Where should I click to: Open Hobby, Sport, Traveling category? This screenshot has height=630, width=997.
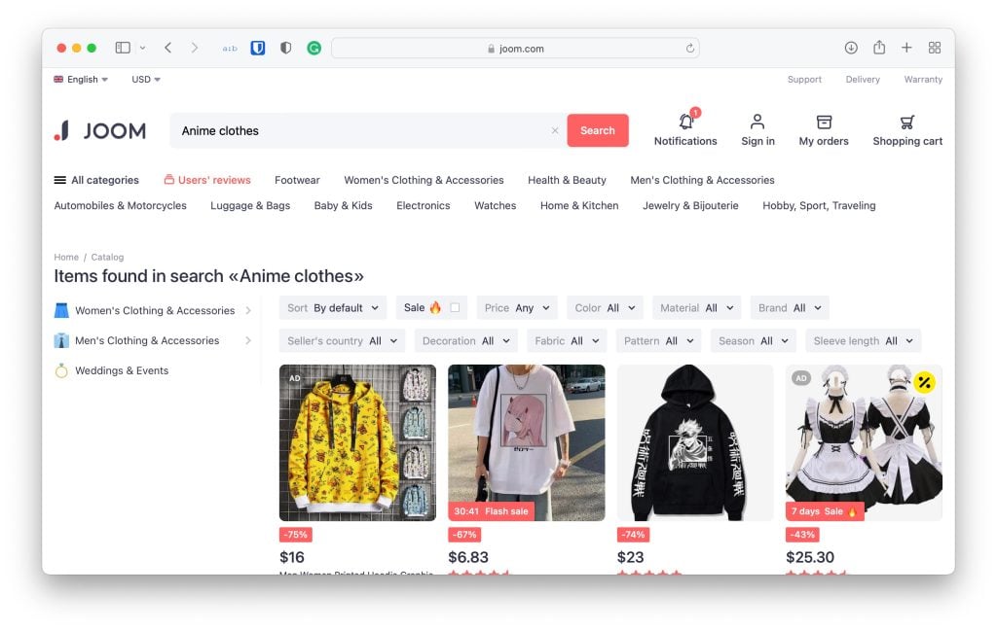click(x=818, y=206)
